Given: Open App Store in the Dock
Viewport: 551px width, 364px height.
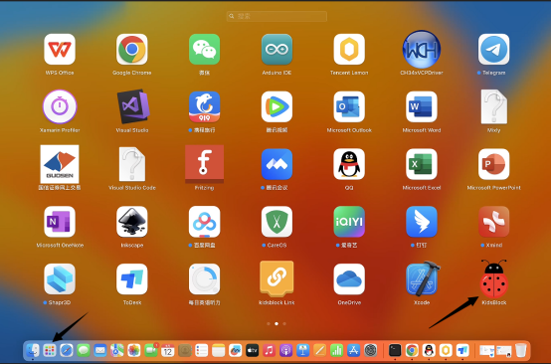Looking at the screenshot, I should (353, 350).
